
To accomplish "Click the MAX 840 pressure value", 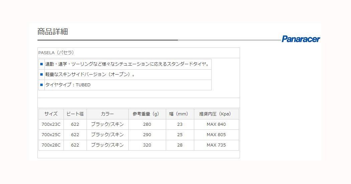I will 216,124.
